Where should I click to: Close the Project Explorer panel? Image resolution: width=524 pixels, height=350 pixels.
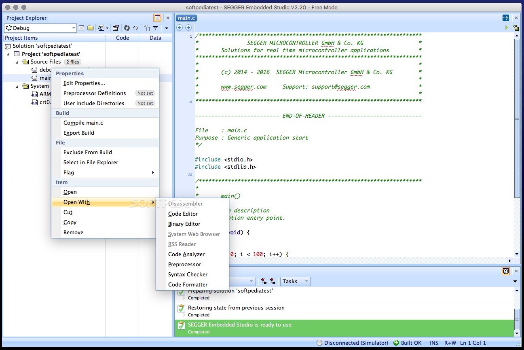(167, 18)
